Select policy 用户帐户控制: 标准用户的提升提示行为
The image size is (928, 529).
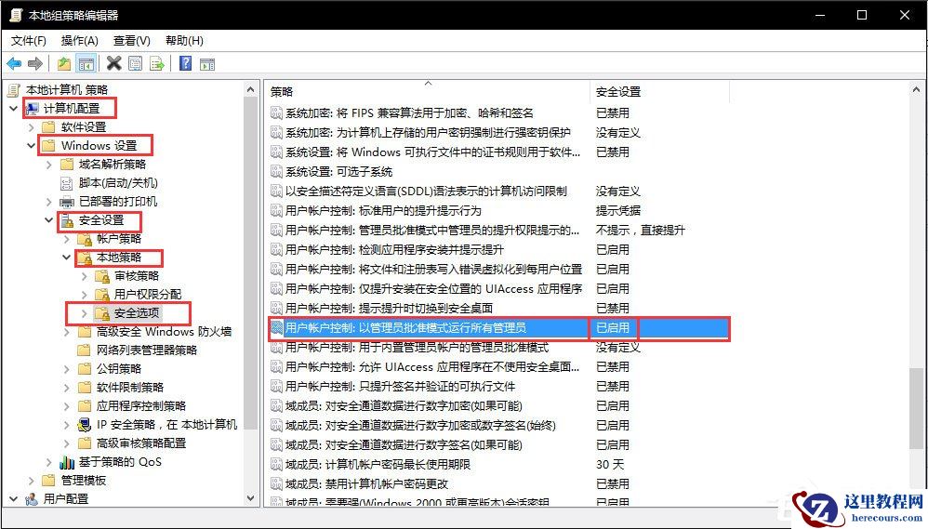point(383,211)
